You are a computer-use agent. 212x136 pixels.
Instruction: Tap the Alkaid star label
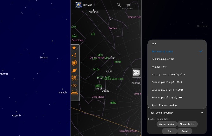pos(112,58)
